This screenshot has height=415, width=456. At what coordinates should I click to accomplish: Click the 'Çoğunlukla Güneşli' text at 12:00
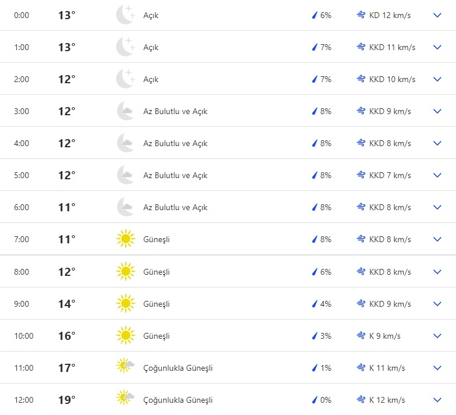coord(178,400)
